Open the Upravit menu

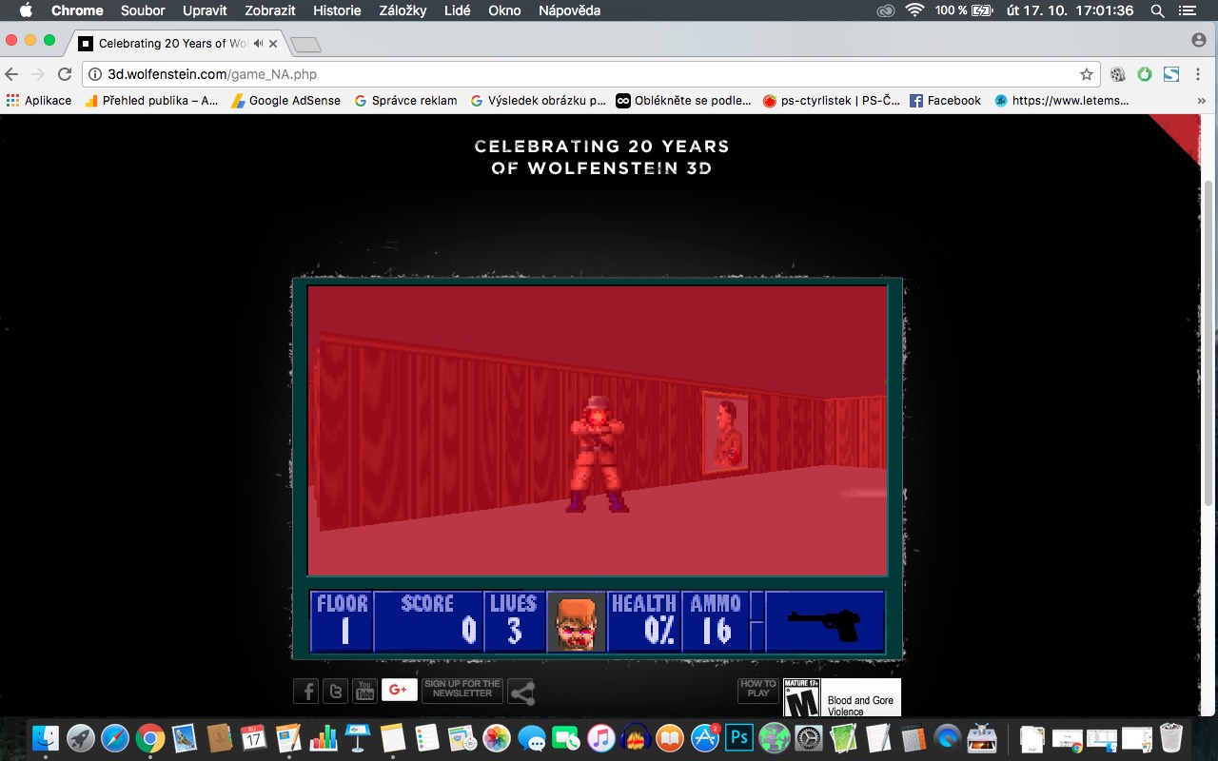tap(204, 10)
